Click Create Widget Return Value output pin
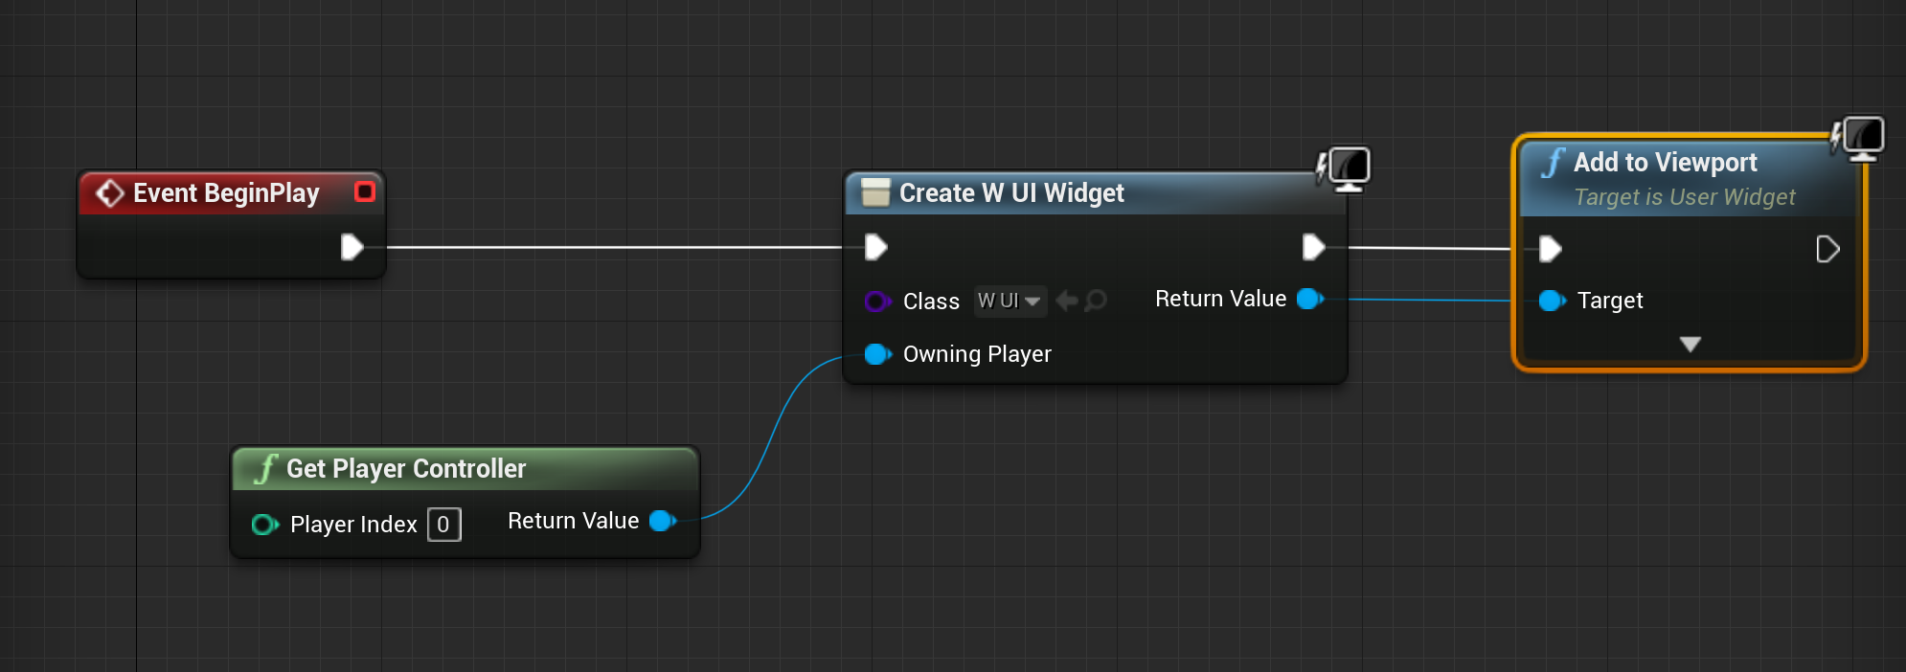Screen dimensions: 1906x672 (1309, 299)
